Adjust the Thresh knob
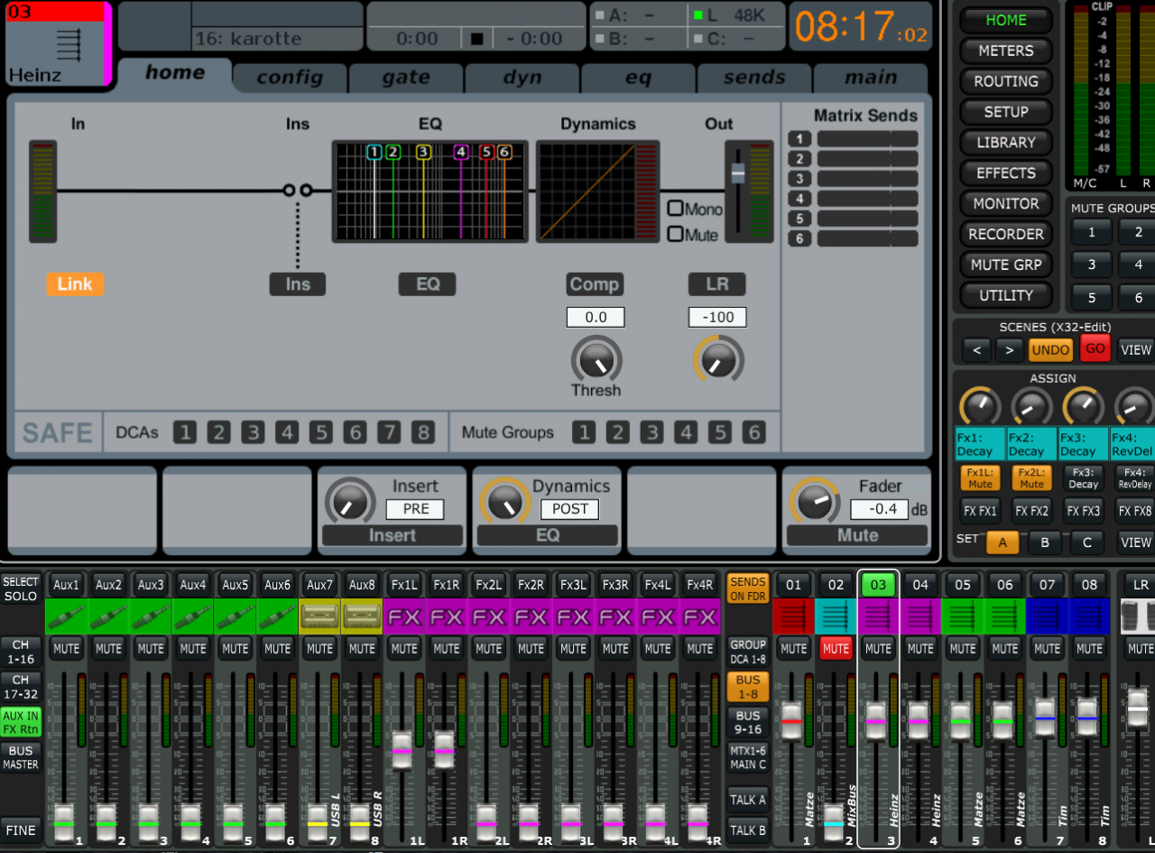 (596, 359)
